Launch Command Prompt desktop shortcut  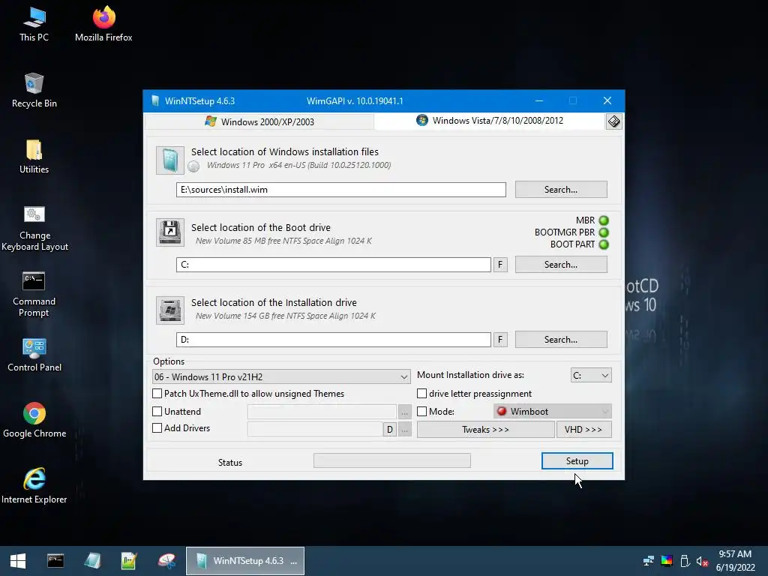tap(34, 294)
